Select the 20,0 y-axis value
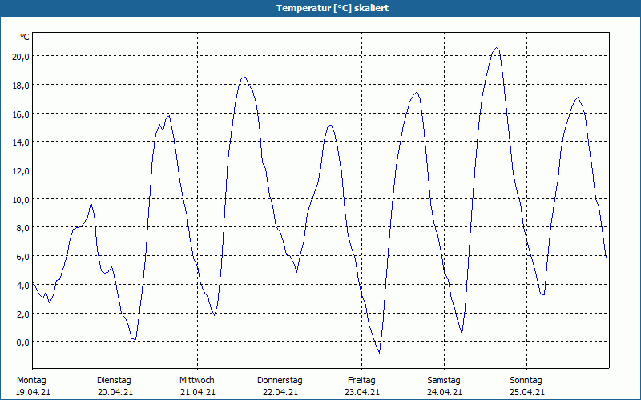 click(21, 57)
